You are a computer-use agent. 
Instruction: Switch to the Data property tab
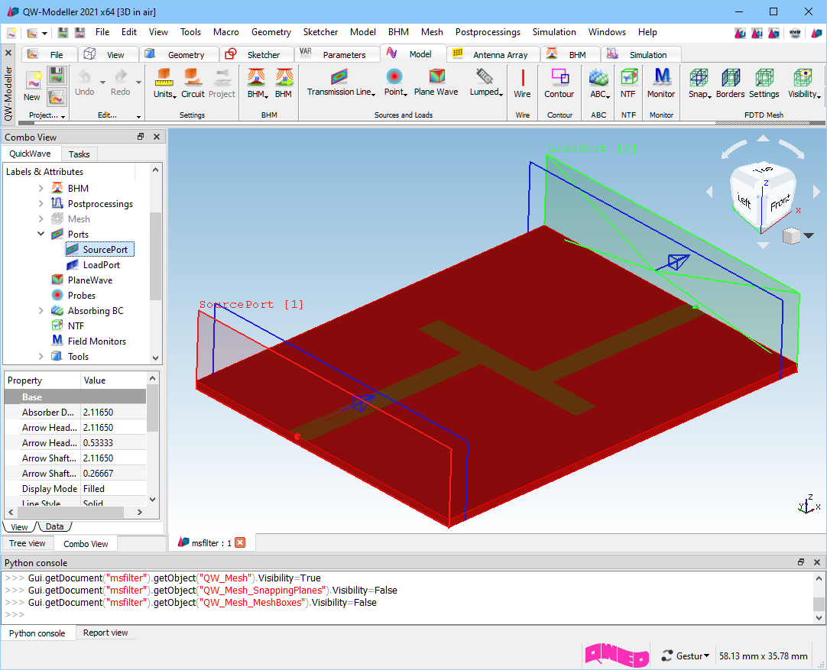click(55, 526)
